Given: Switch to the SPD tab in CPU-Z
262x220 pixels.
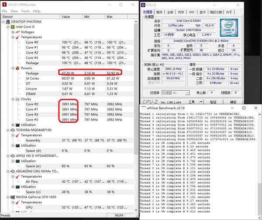Looking at the screenshot, I should pyautogui.click(x=192, y=12).
